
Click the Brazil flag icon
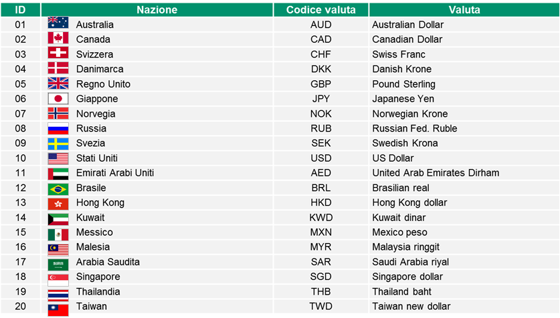tap(58, 188)
